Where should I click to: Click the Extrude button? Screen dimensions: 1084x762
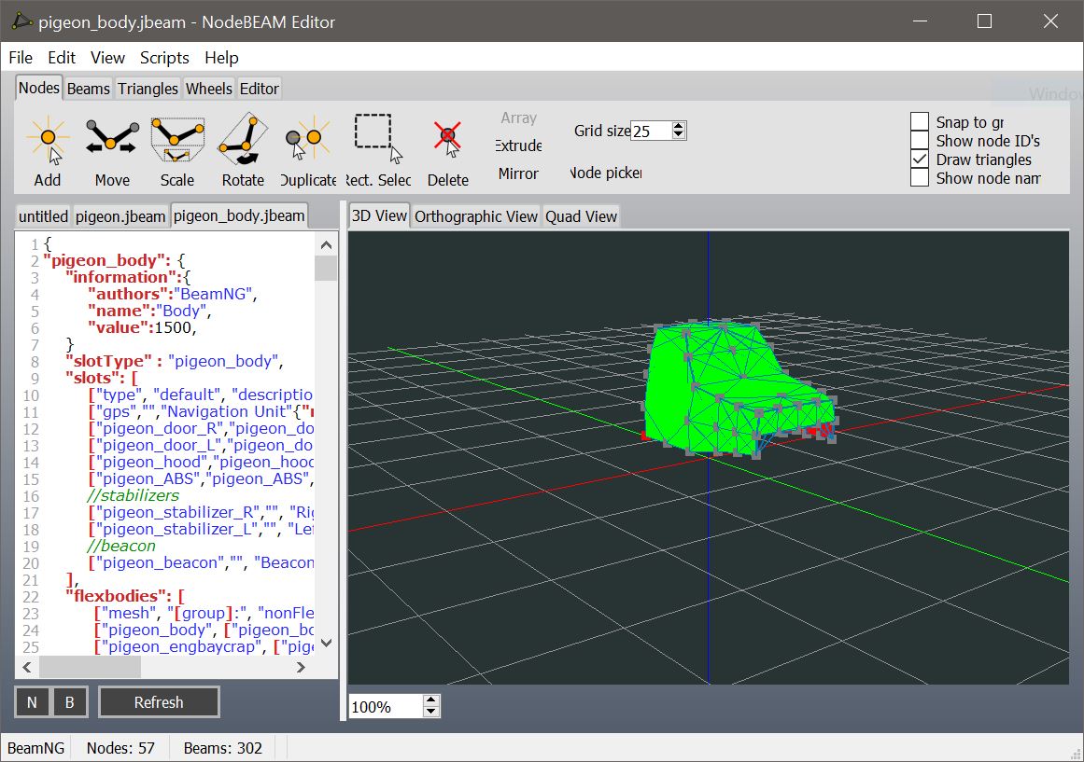tap(518, 145)
